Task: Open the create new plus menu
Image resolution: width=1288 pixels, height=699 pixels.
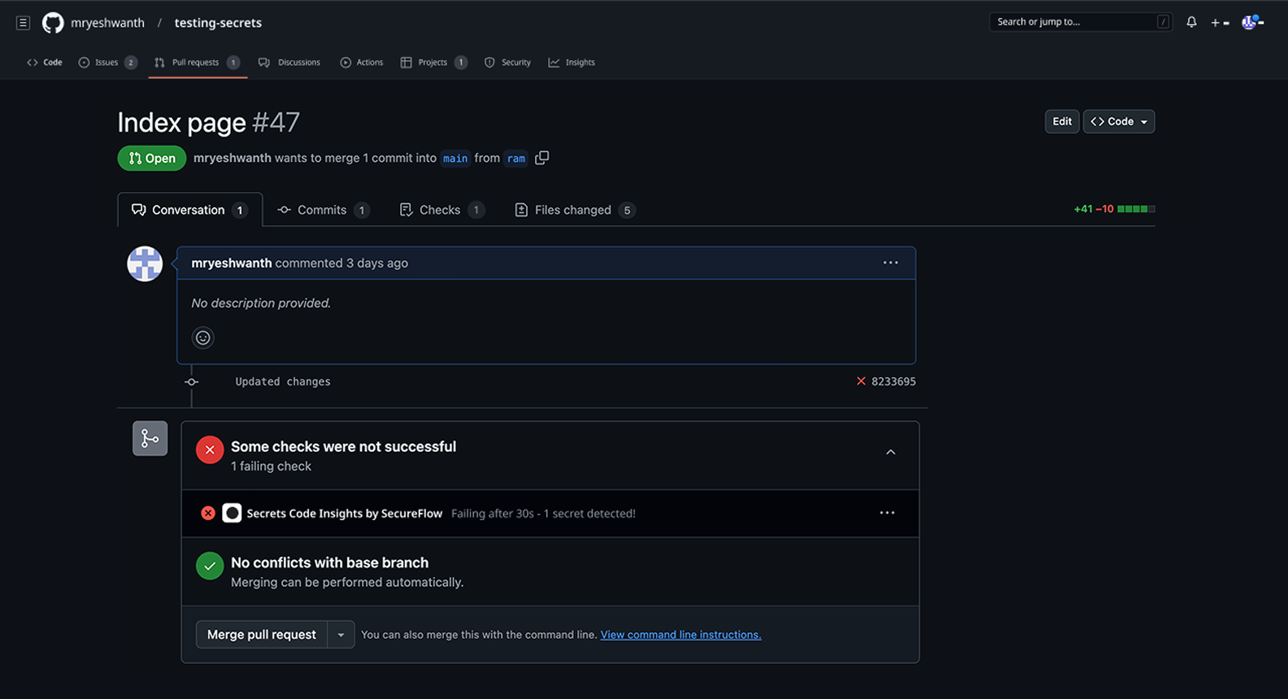Action: pyautogui.click(x=1220, y=23)
